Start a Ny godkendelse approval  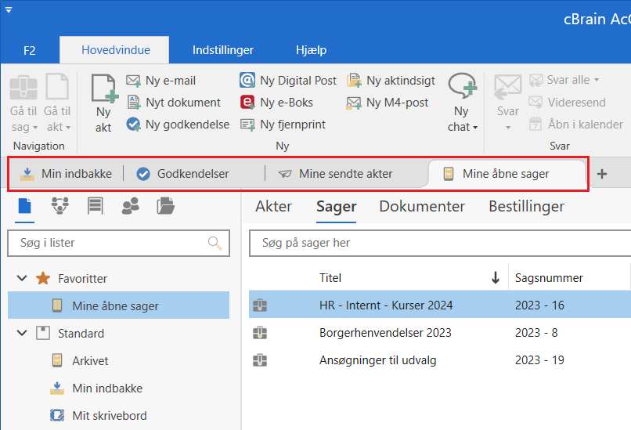coord(178,125)
